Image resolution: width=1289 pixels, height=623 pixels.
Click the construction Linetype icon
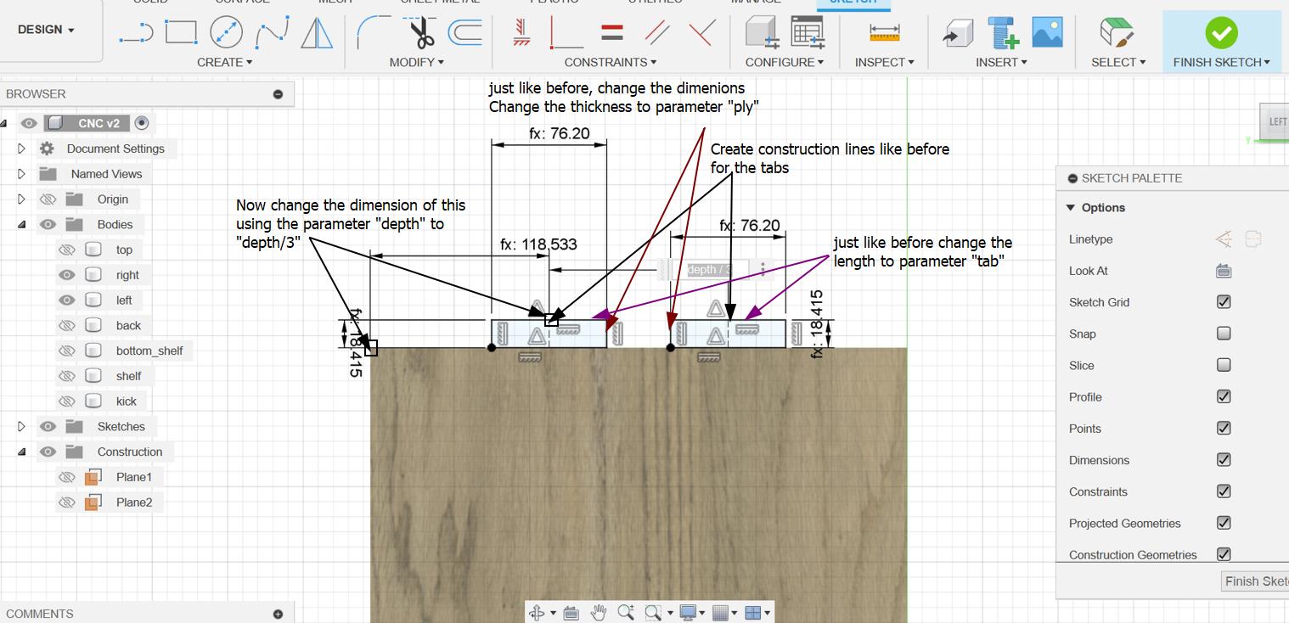[x=1224, y=239]
